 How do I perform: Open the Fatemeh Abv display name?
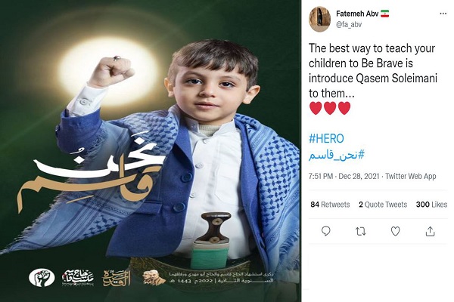pyautogui.click(x=357, y=14)
